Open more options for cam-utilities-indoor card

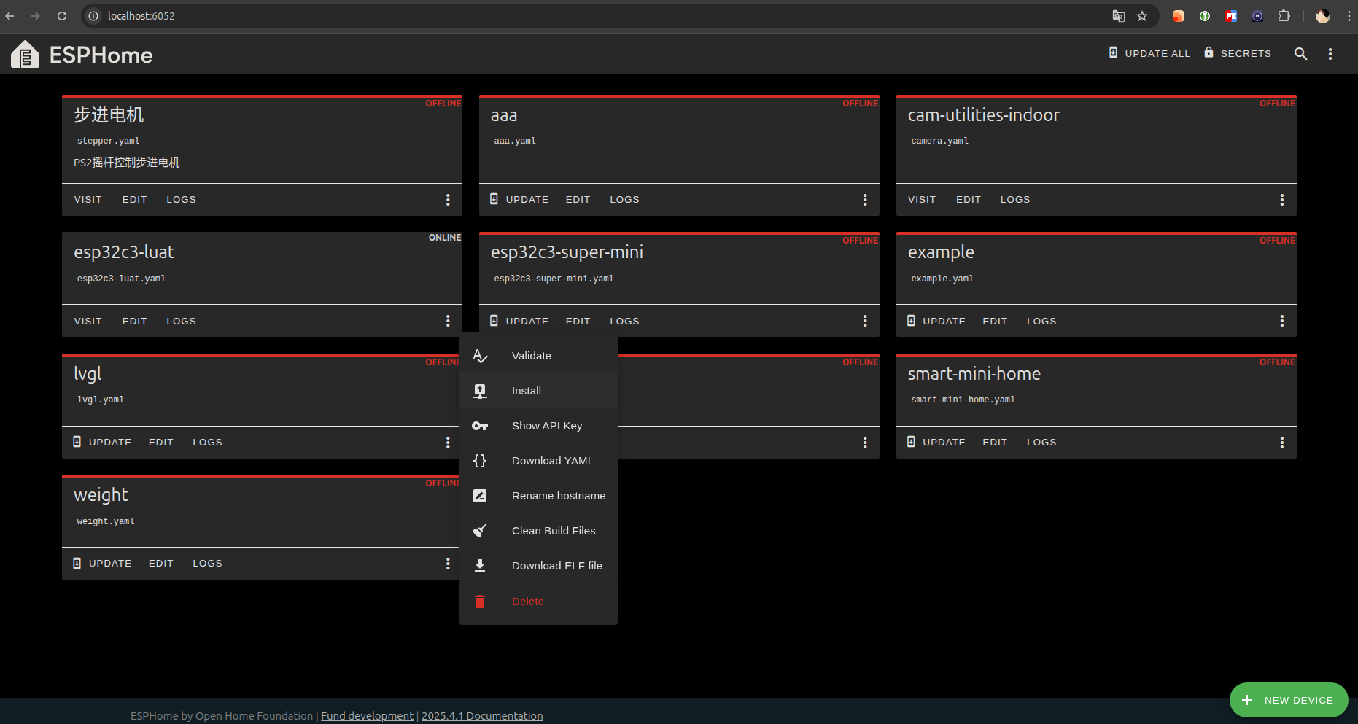click(1282, 200)
